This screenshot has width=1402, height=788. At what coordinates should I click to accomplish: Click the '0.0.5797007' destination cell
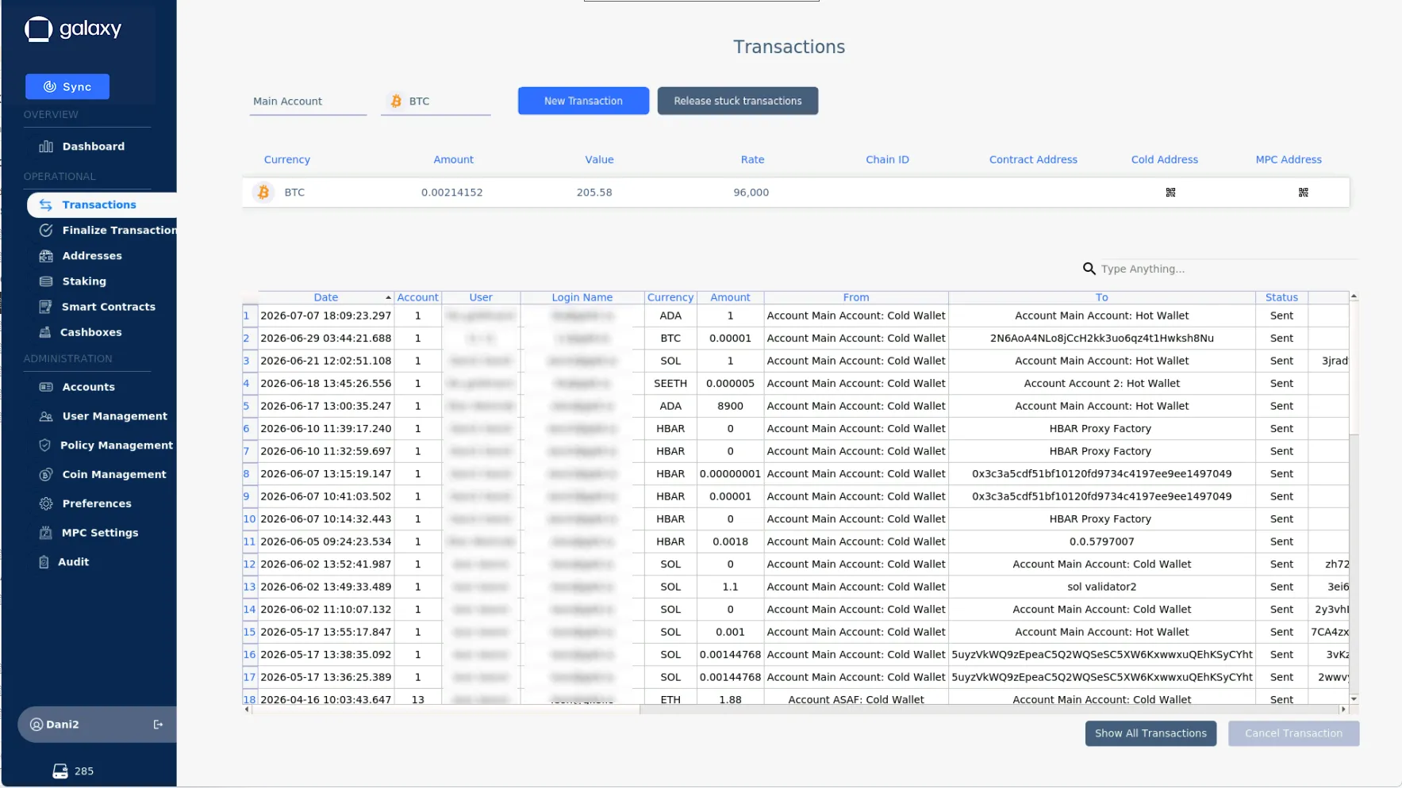coord(1101,542)
